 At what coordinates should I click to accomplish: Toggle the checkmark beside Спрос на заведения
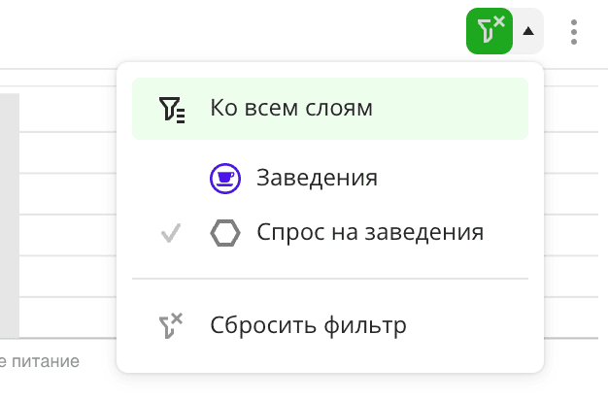170,233
